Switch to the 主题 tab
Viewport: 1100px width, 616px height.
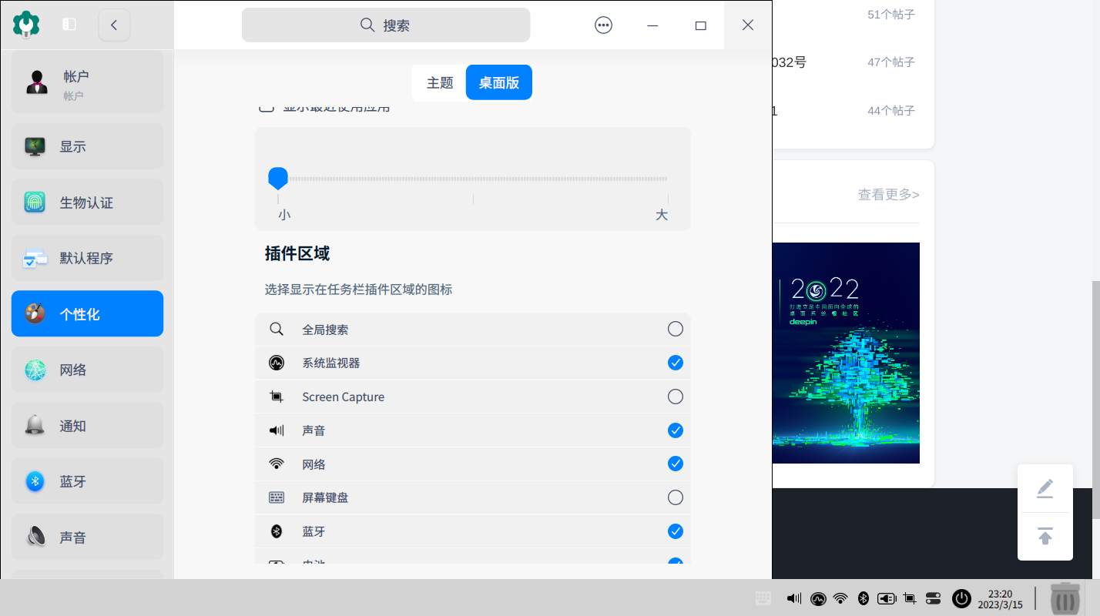click(x=440, y=83)
